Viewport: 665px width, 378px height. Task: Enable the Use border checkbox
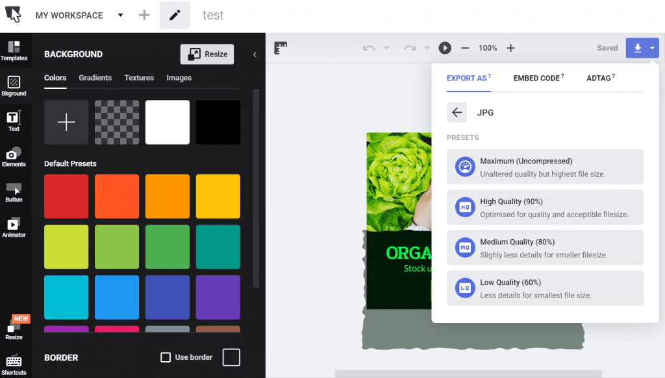tap(166, 357)
